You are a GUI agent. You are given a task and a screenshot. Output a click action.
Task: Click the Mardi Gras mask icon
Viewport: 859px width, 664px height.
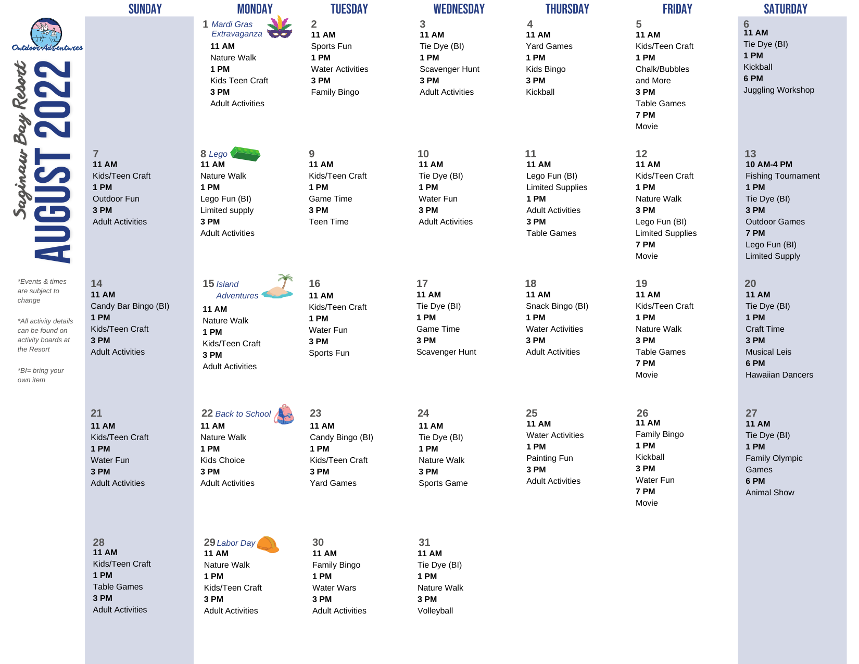coord(280,27)
